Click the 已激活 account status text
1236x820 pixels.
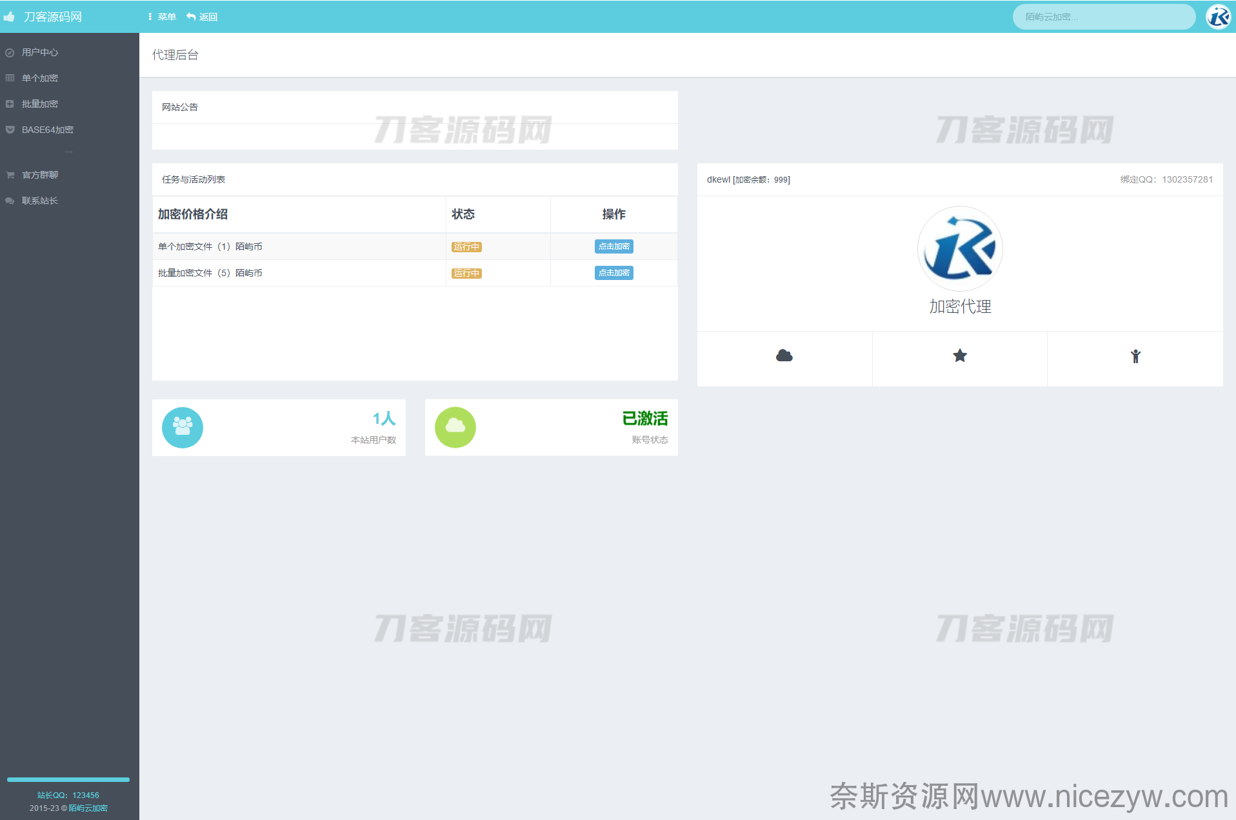click(x=645, y=419)
